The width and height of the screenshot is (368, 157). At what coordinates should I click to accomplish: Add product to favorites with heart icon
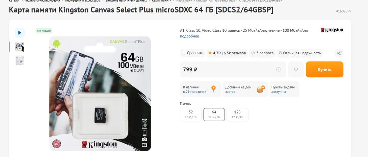[296, 70]
